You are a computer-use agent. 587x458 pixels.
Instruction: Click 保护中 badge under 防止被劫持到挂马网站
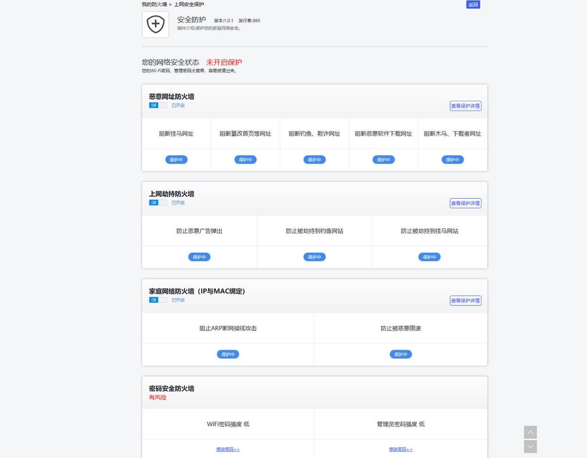429,257
